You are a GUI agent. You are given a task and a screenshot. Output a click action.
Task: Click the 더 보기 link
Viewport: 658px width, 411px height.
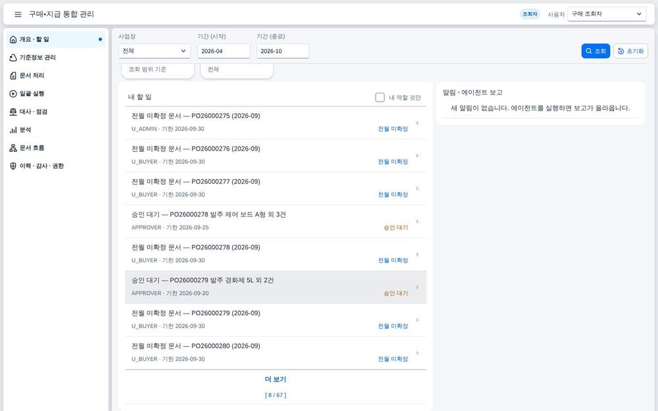[x=275, y=379]
